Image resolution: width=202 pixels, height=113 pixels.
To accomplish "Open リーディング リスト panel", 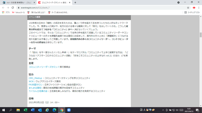I will (192, 13).
